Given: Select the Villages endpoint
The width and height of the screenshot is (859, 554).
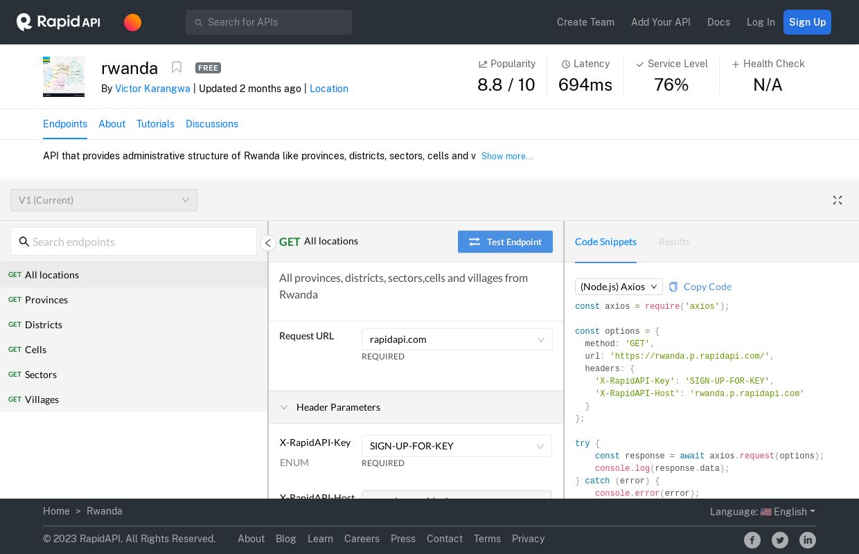Looking at the screenshot, I should point(134,400).
